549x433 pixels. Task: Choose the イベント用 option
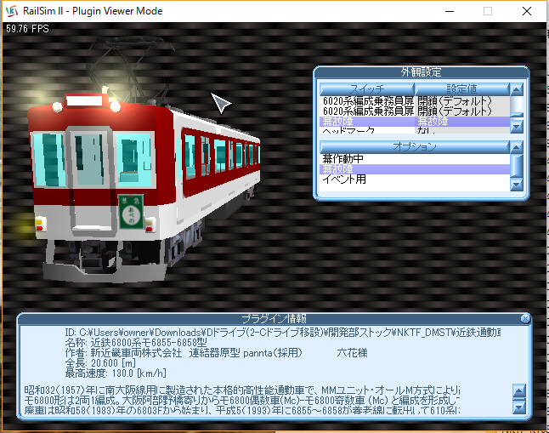415,179
